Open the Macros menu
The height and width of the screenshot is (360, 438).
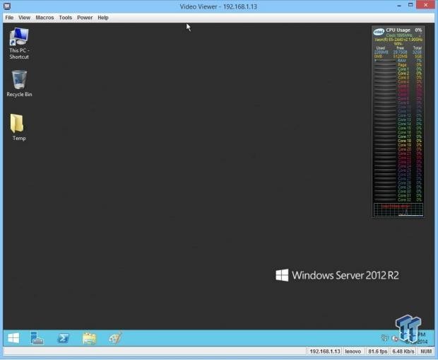point(45,18)
